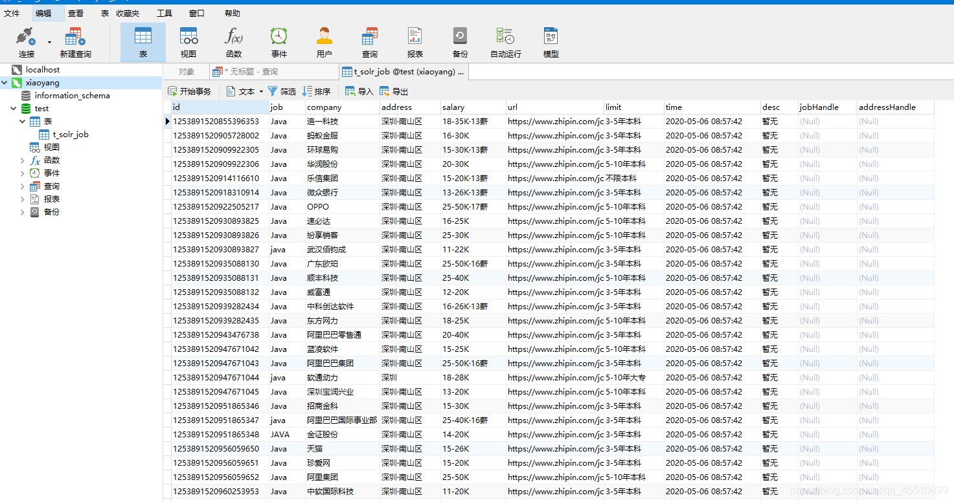The image size is (954, 502).
Task: Open the Backup (备份) toolbar icon
Action: [460, 36]
